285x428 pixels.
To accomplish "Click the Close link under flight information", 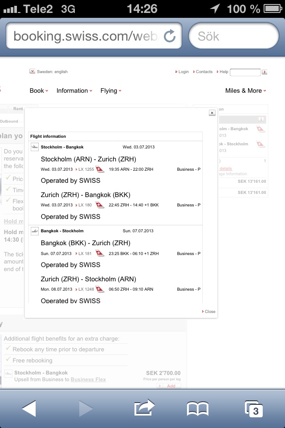I will click(x=209, y=312).
